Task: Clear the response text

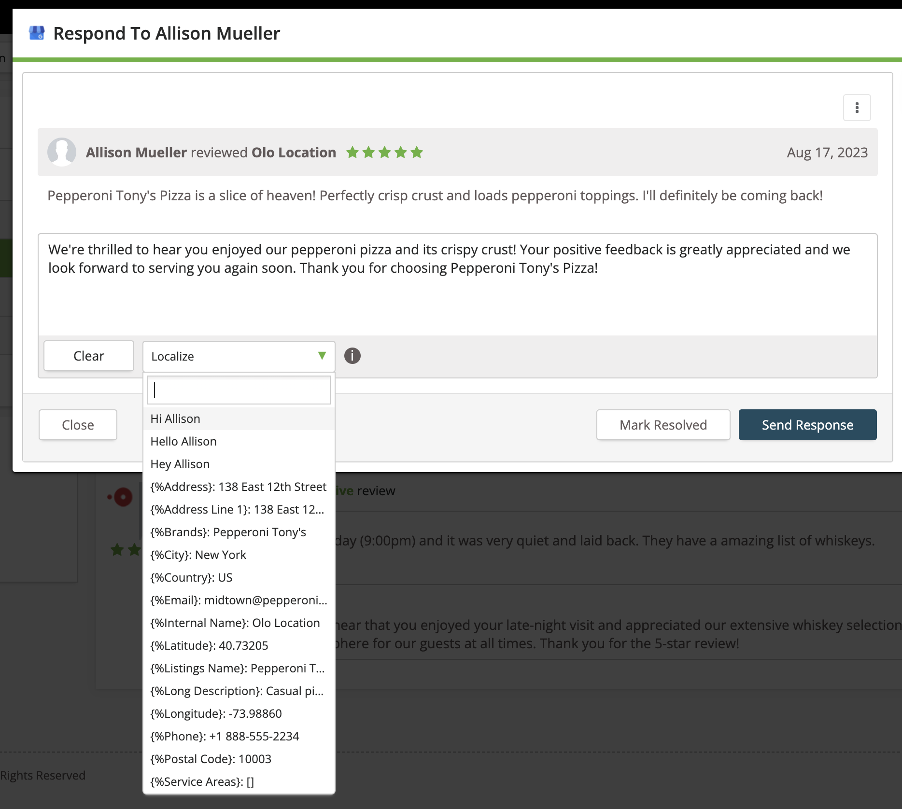Action: tap(89, 356)
